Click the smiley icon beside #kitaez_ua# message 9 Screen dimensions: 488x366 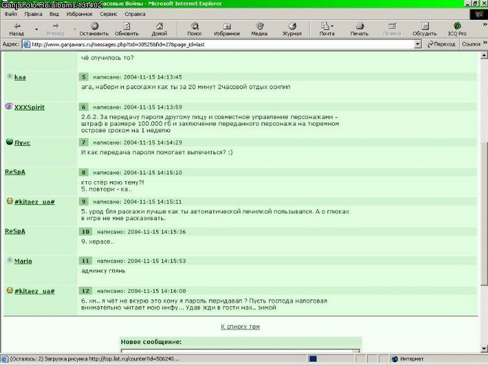[x=9, y=201]
